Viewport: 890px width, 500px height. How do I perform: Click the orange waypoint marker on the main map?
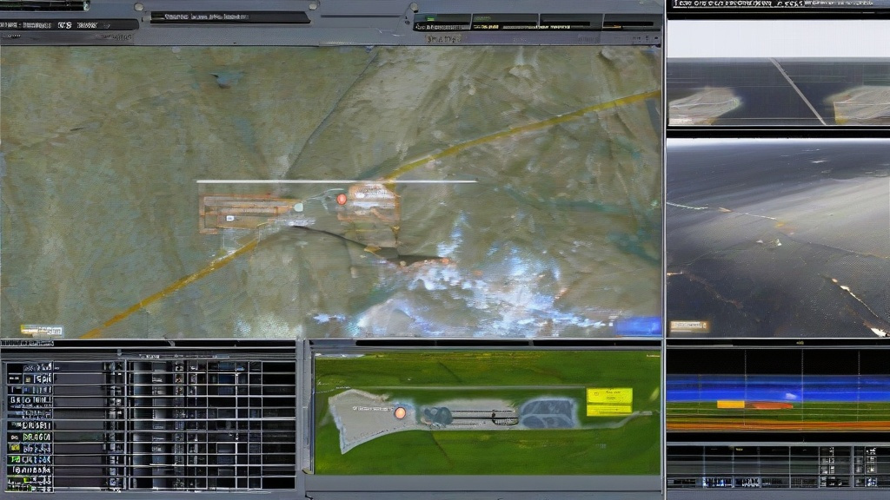341,199
